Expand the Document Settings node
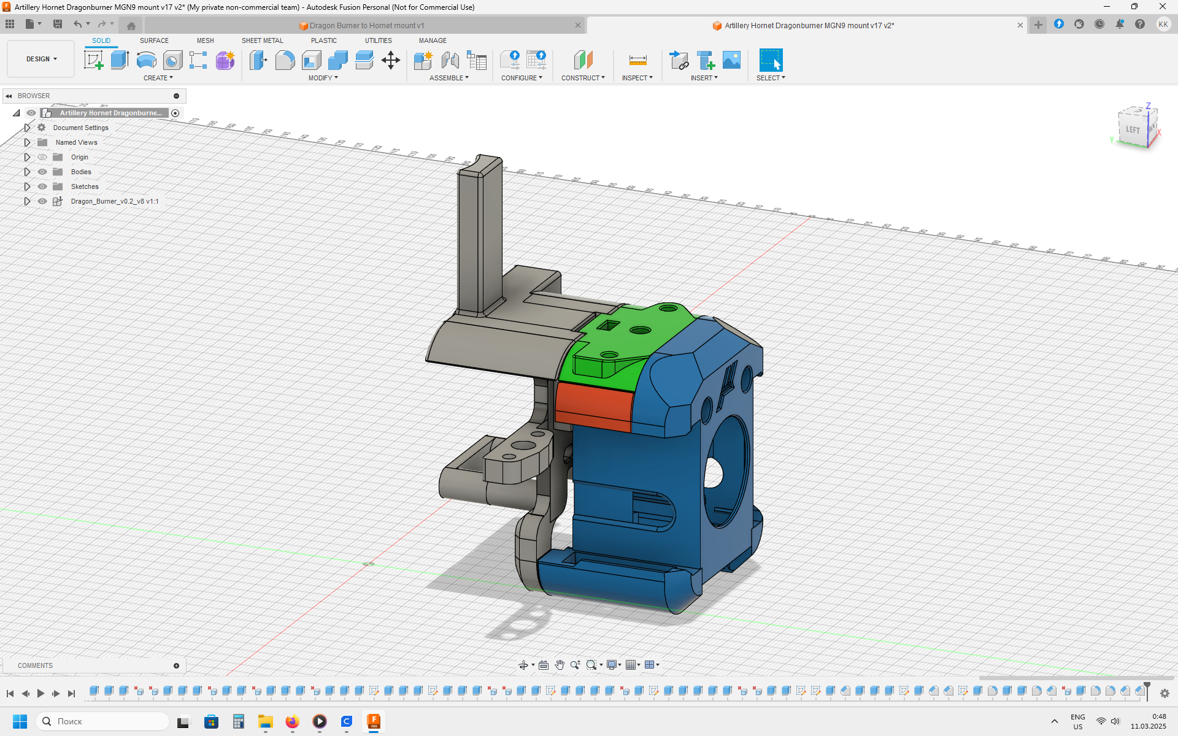Viewport: 1178px width, 736px height. pos(27,128)
